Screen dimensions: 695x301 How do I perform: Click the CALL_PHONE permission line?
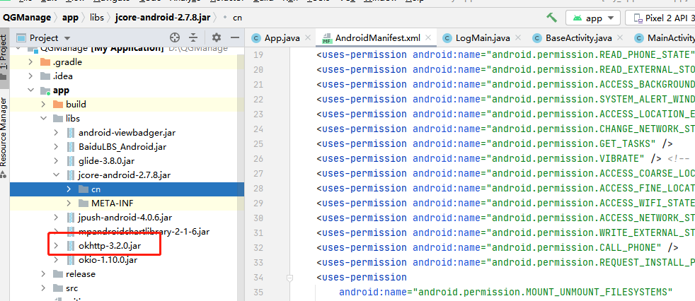pos(498,247)
